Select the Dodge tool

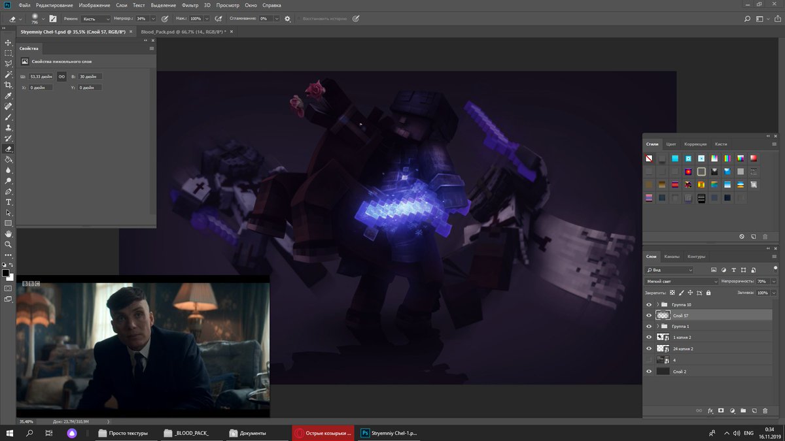(x=9, y=181)
